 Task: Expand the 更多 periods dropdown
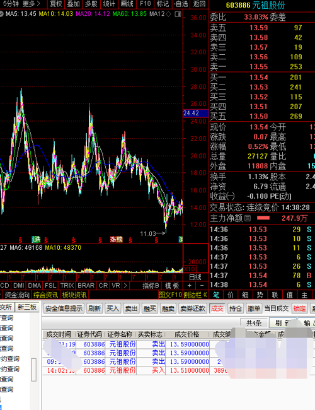[x=31, y=4]
